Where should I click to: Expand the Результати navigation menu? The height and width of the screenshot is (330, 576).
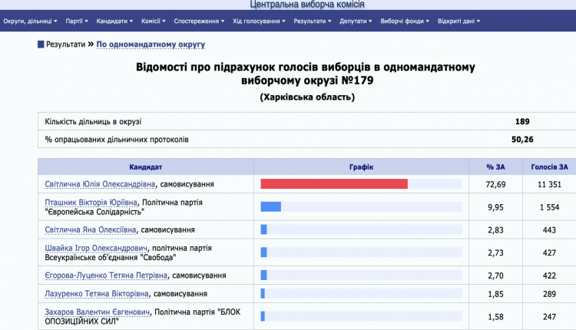point(313,21)
